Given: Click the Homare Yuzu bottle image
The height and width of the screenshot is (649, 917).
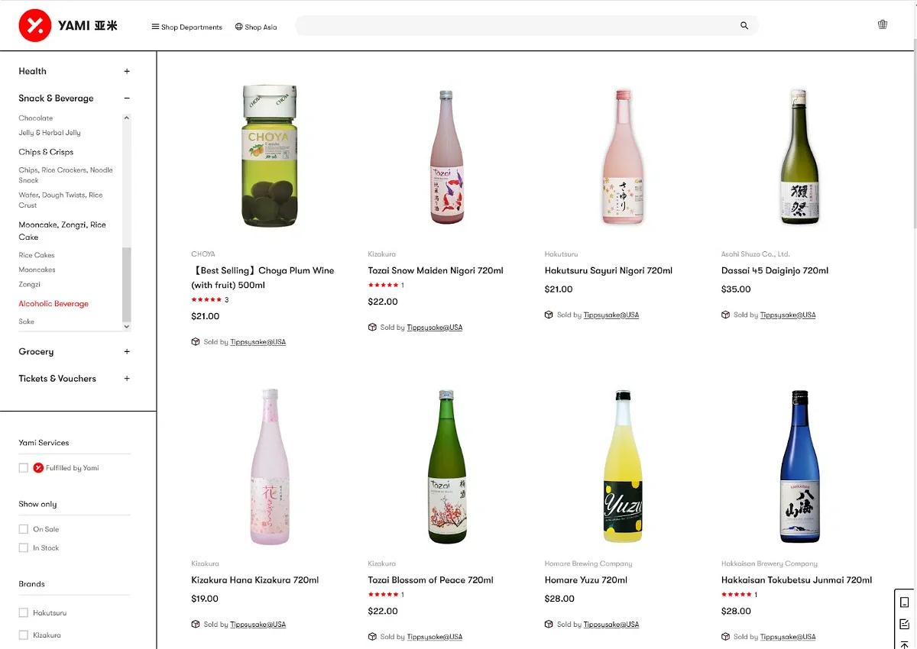Looking at the screenshot, I should point(623,467).
